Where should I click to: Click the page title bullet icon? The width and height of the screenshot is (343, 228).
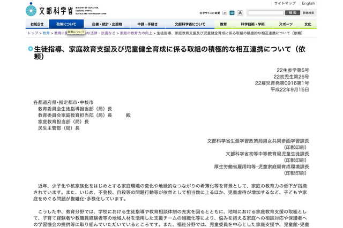[x=31, y=49]
